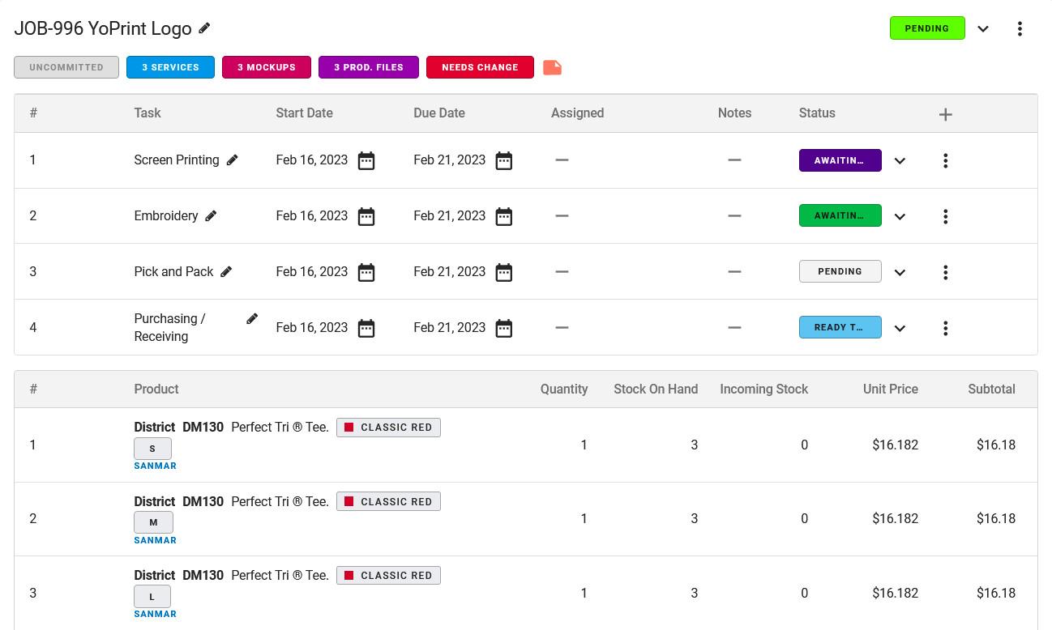Image resolution: width=1052 pixels, height=630 pixels.
Task: Expand the Screen Printing status dropdown
Action: [900, 161]
